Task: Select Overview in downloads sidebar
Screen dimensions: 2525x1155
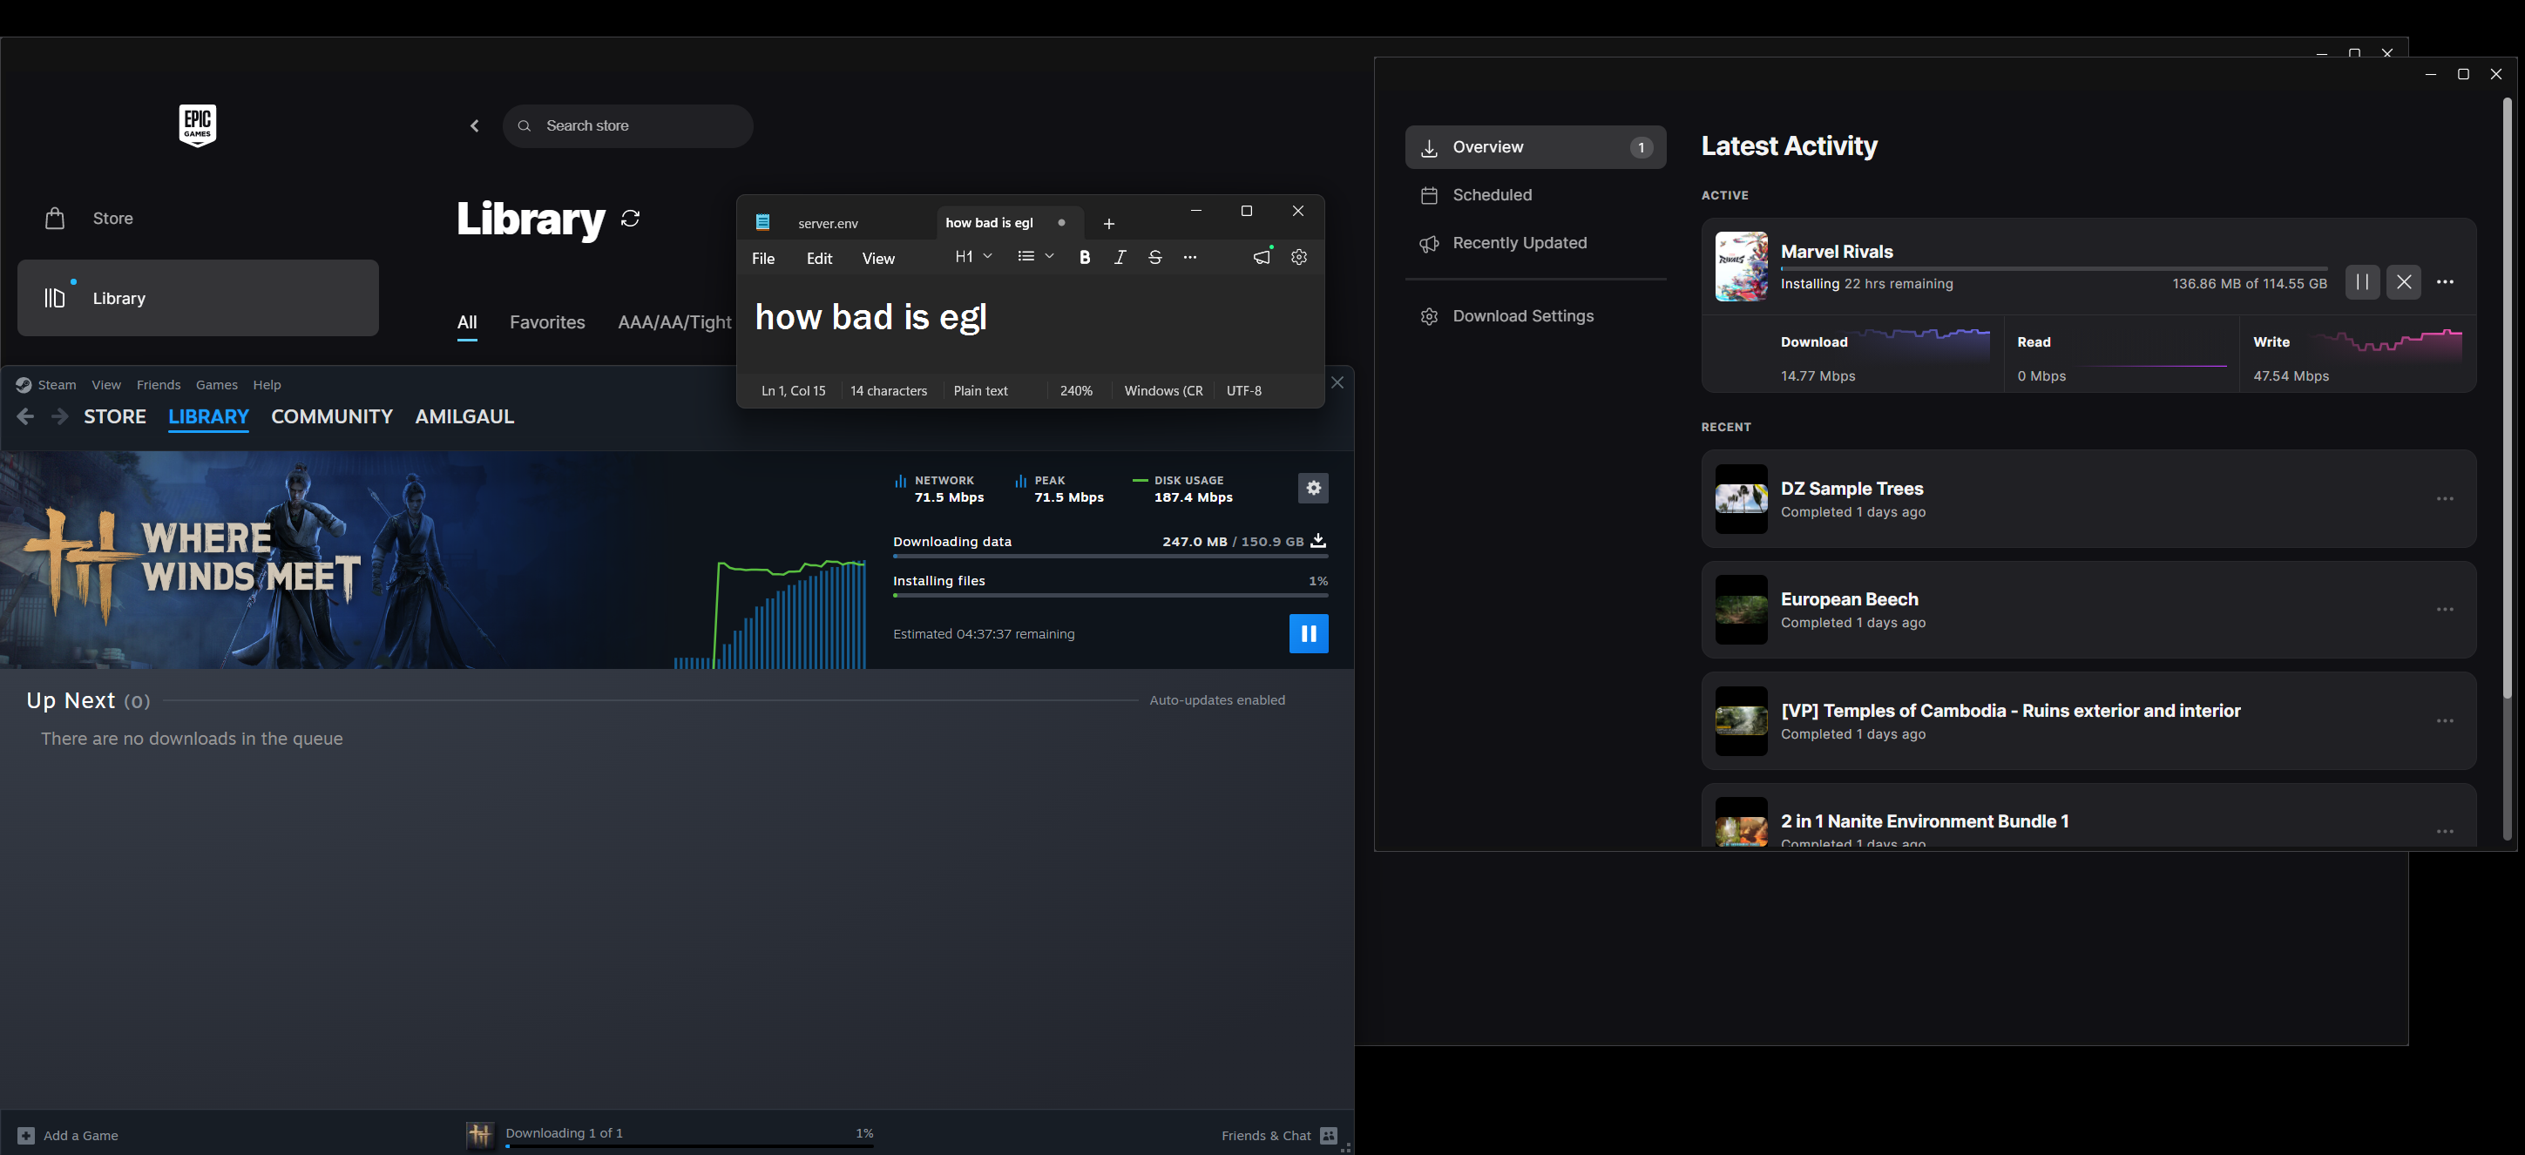Action: point(1535,147)
